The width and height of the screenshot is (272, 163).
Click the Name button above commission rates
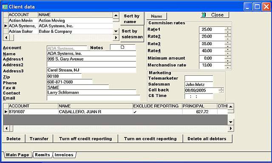[156, 16]
